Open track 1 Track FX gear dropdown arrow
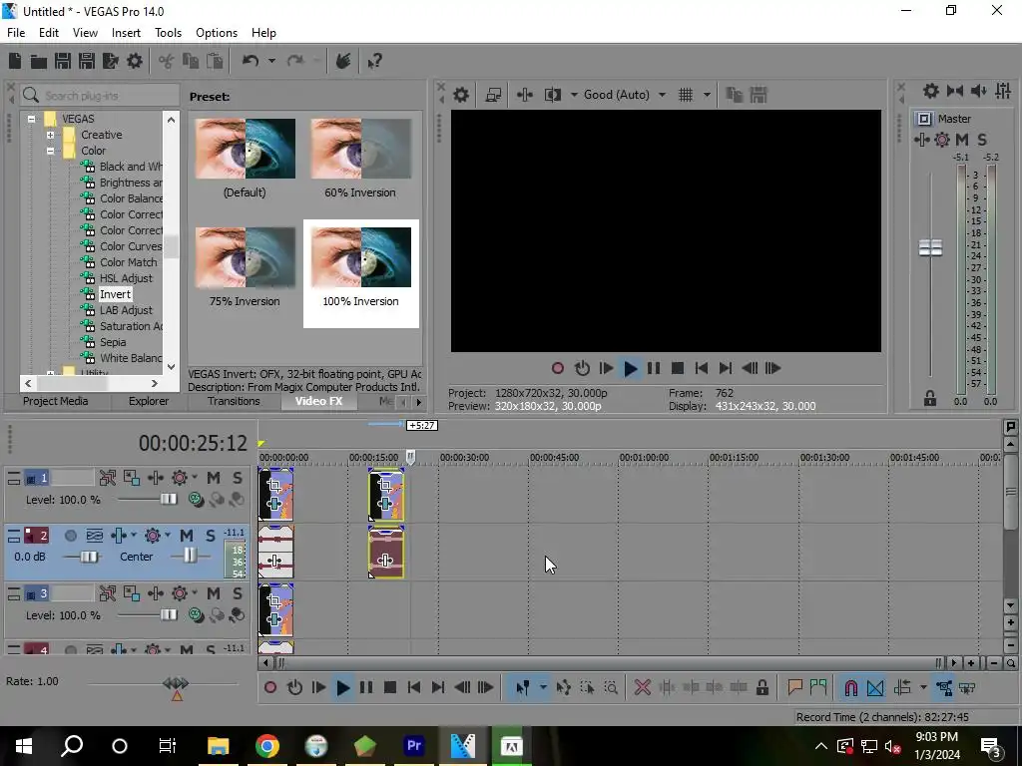 pos(195,478)
